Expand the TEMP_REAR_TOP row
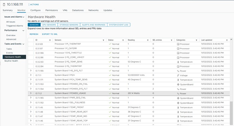 (x=31, y=121)
